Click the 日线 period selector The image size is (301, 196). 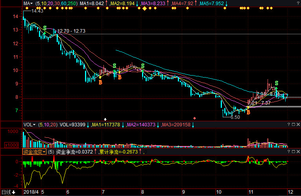(8, 192)
